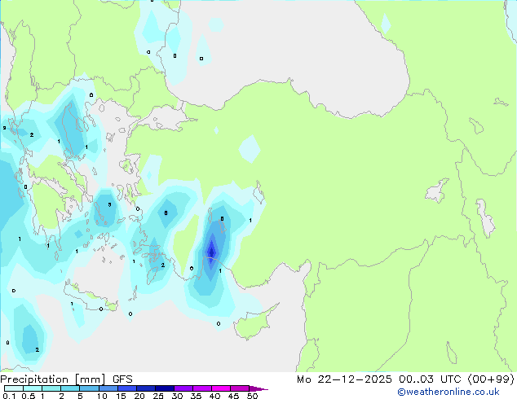Viewport: 517px width, 399px height.
Task: Click the legend label '40'
Action: coord(214,396)
